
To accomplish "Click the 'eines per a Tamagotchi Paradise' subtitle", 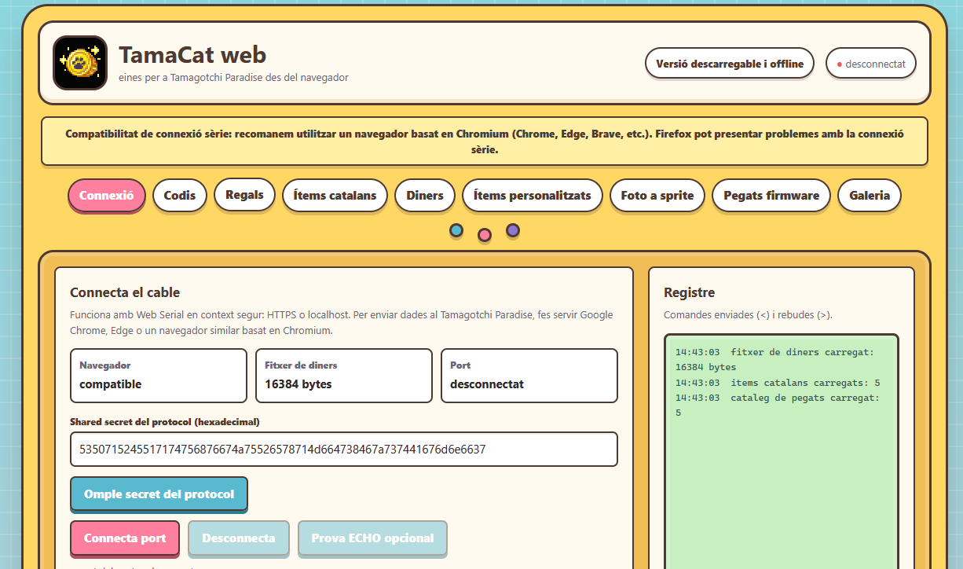I will point(233,78).
